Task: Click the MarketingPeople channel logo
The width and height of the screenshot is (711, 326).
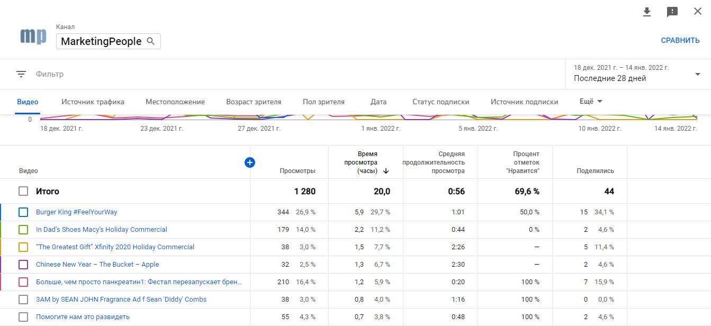Action: (x=33, y=36)
